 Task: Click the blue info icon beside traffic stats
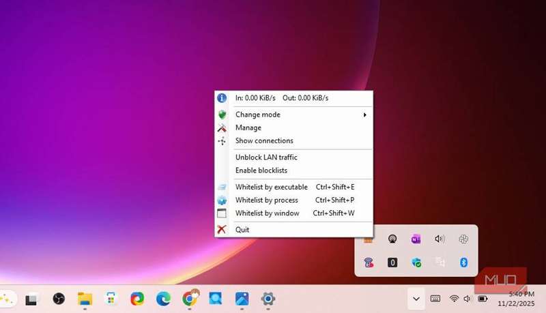(222, 98)
